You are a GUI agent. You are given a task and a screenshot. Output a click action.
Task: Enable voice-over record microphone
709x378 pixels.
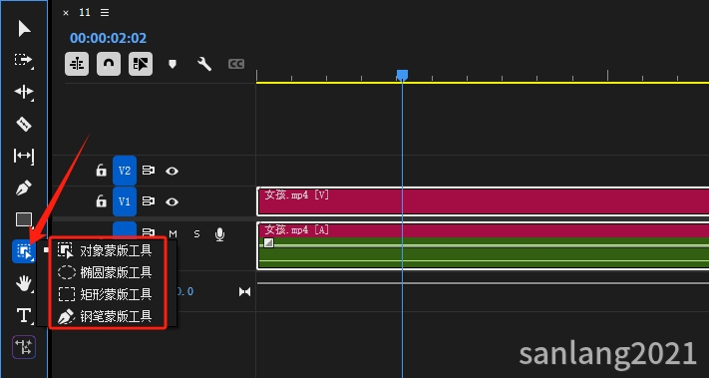(219, 234)
